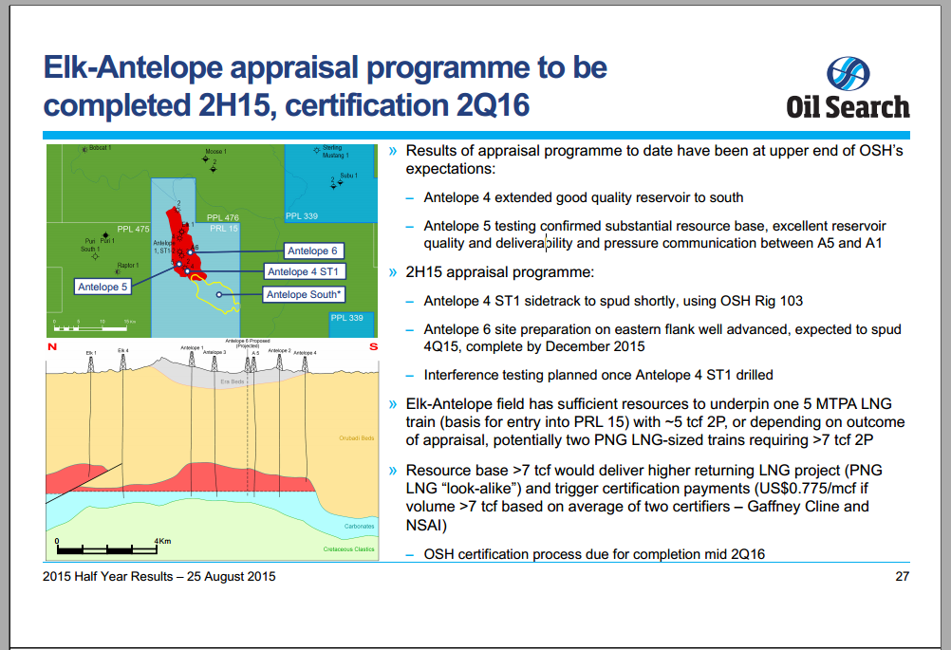Click the upper 'PPL 339' label near Subu 1
Viewport: 951px width, 650px height.
click(x=302, y=215)
